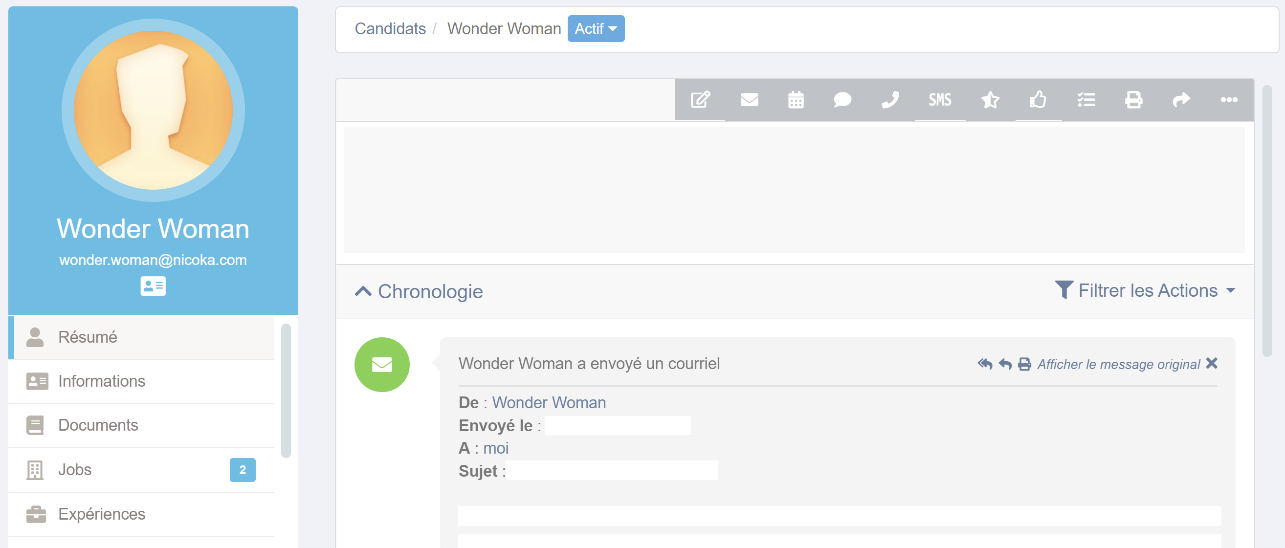Open the Informations sidebar tab
The image size is (1285, 548).
pyautogui.click(x=141, y=381)
